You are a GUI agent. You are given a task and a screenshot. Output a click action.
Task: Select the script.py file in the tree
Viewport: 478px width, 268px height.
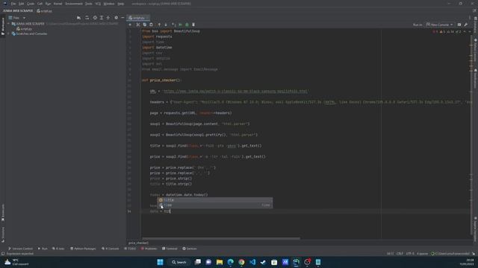coord(25,29)
